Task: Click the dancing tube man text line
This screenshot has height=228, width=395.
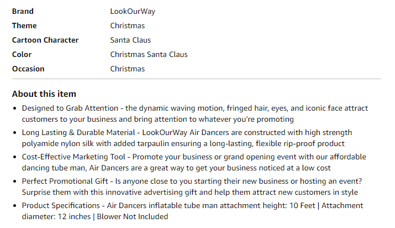Action: tap(176, 168)
